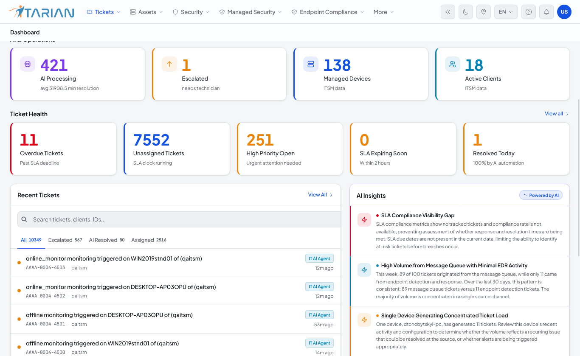The image size is (580, 356).
Task: Click the AI Processing chip icon
Action: [x=28, y=64]
